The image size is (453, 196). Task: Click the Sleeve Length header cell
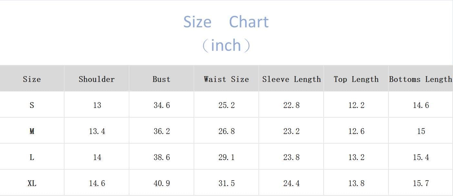(x=291, y=79)
